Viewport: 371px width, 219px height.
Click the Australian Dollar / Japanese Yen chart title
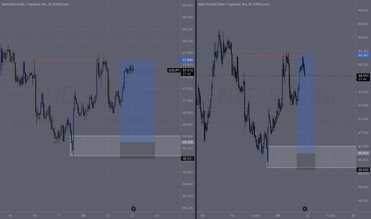pyautogui.click(x=35, y=4)
